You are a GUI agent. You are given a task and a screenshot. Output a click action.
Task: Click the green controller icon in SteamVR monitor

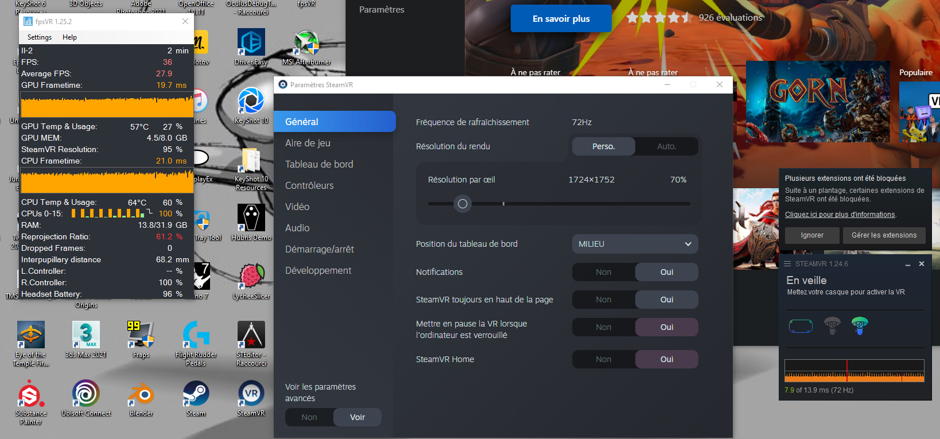(x=860, y=325)
